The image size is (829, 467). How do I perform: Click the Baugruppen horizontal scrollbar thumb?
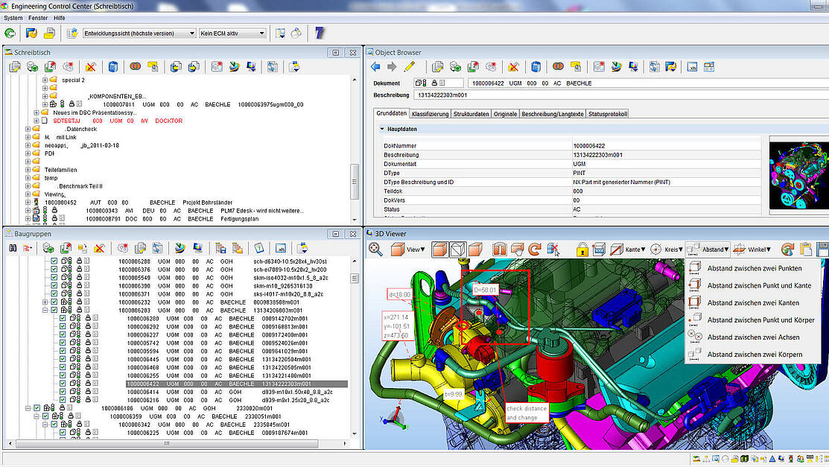[x=167, y=443]
